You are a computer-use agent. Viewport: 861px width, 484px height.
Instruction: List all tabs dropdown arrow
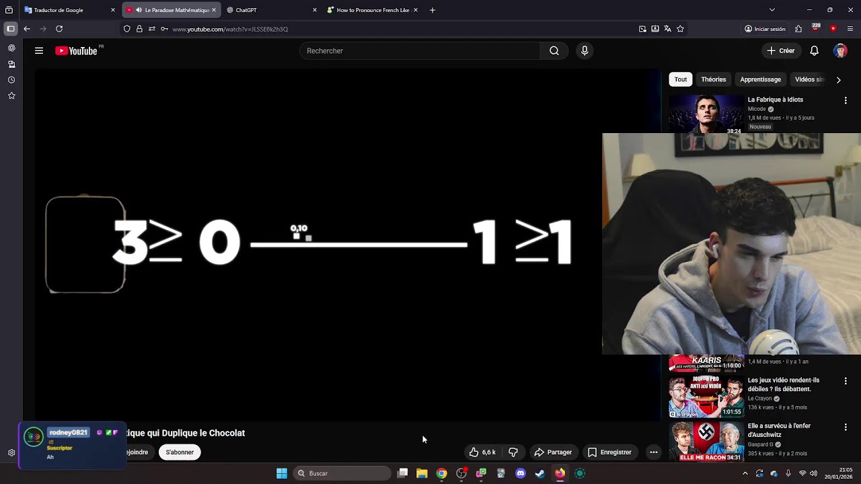[772, 10]
